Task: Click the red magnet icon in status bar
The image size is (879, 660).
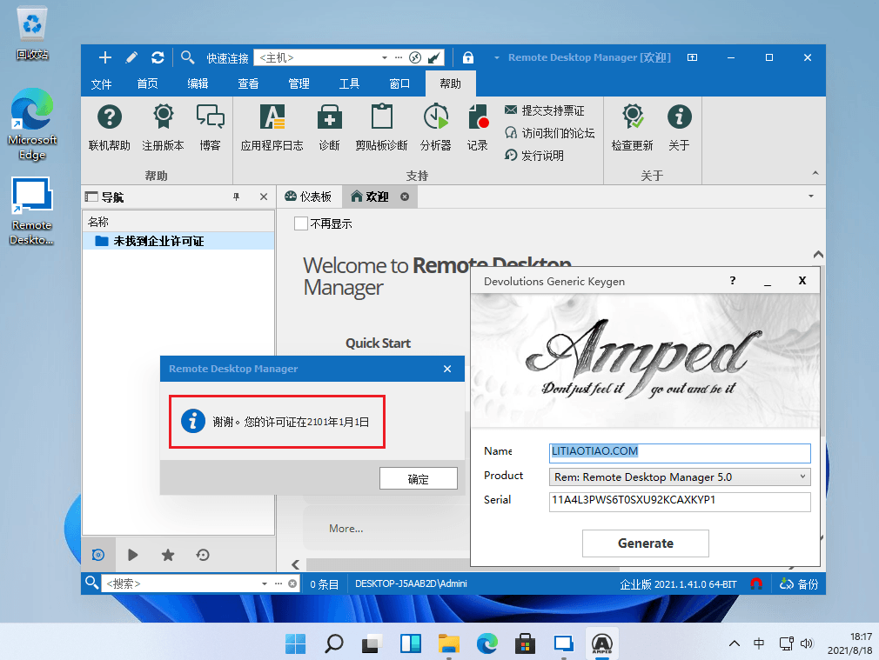Action: tap(756, 583)
